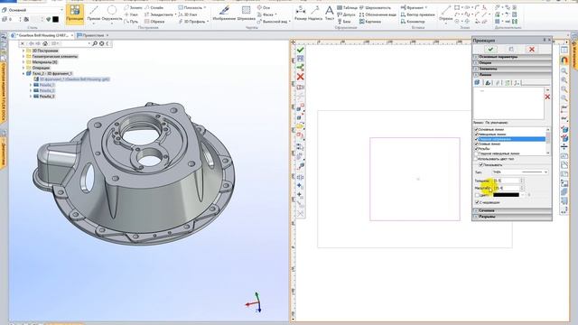Delete list entry with red X beside list box
578x325 pixels.
coord(547,97)
